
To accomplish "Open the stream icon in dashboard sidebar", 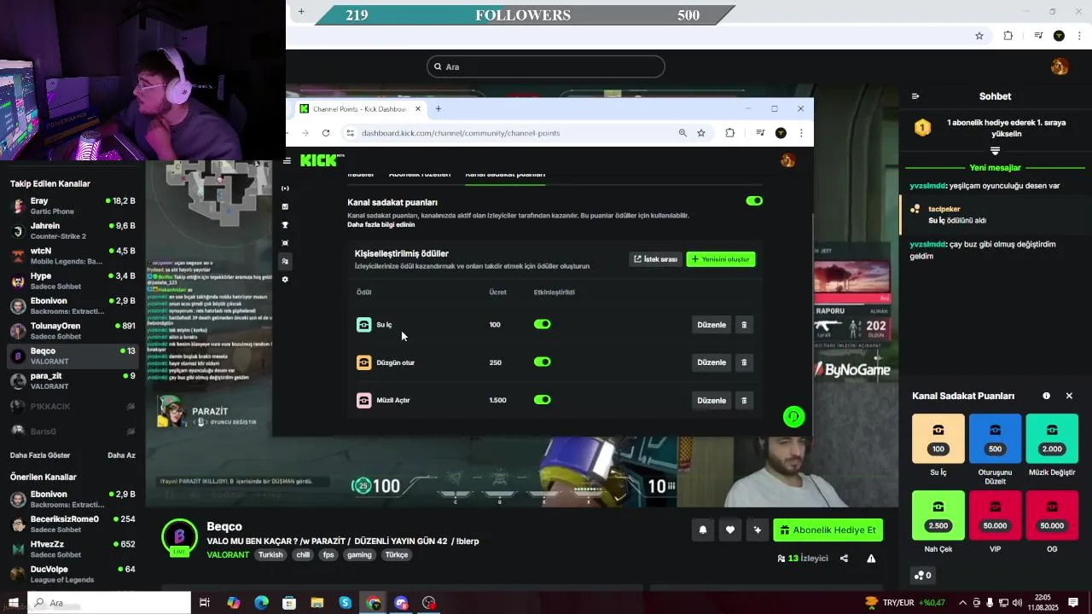I will (285, 188).
